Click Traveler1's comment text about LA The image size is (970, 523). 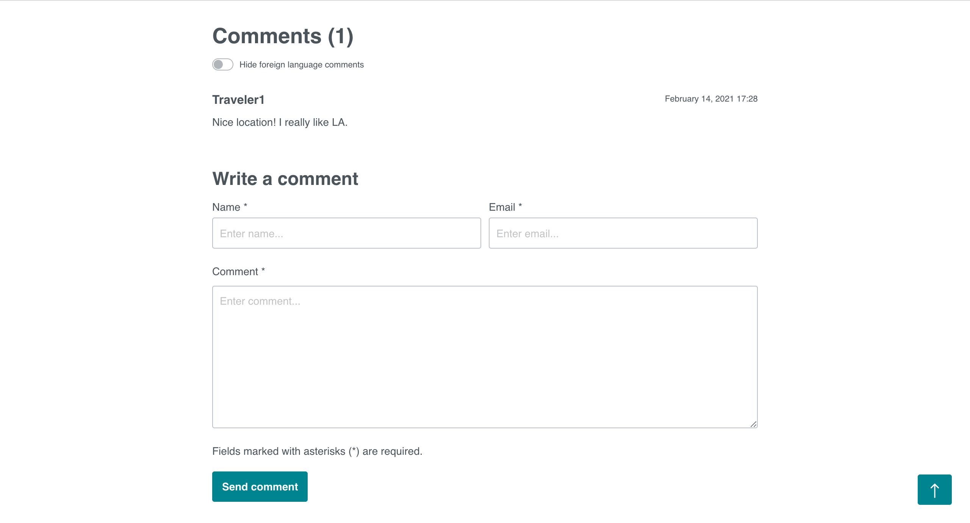click(x=280, y=122)
